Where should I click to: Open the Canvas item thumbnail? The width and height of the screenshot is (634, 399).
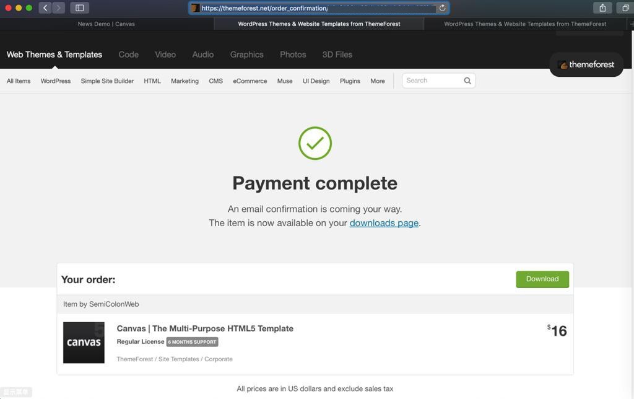84,343
